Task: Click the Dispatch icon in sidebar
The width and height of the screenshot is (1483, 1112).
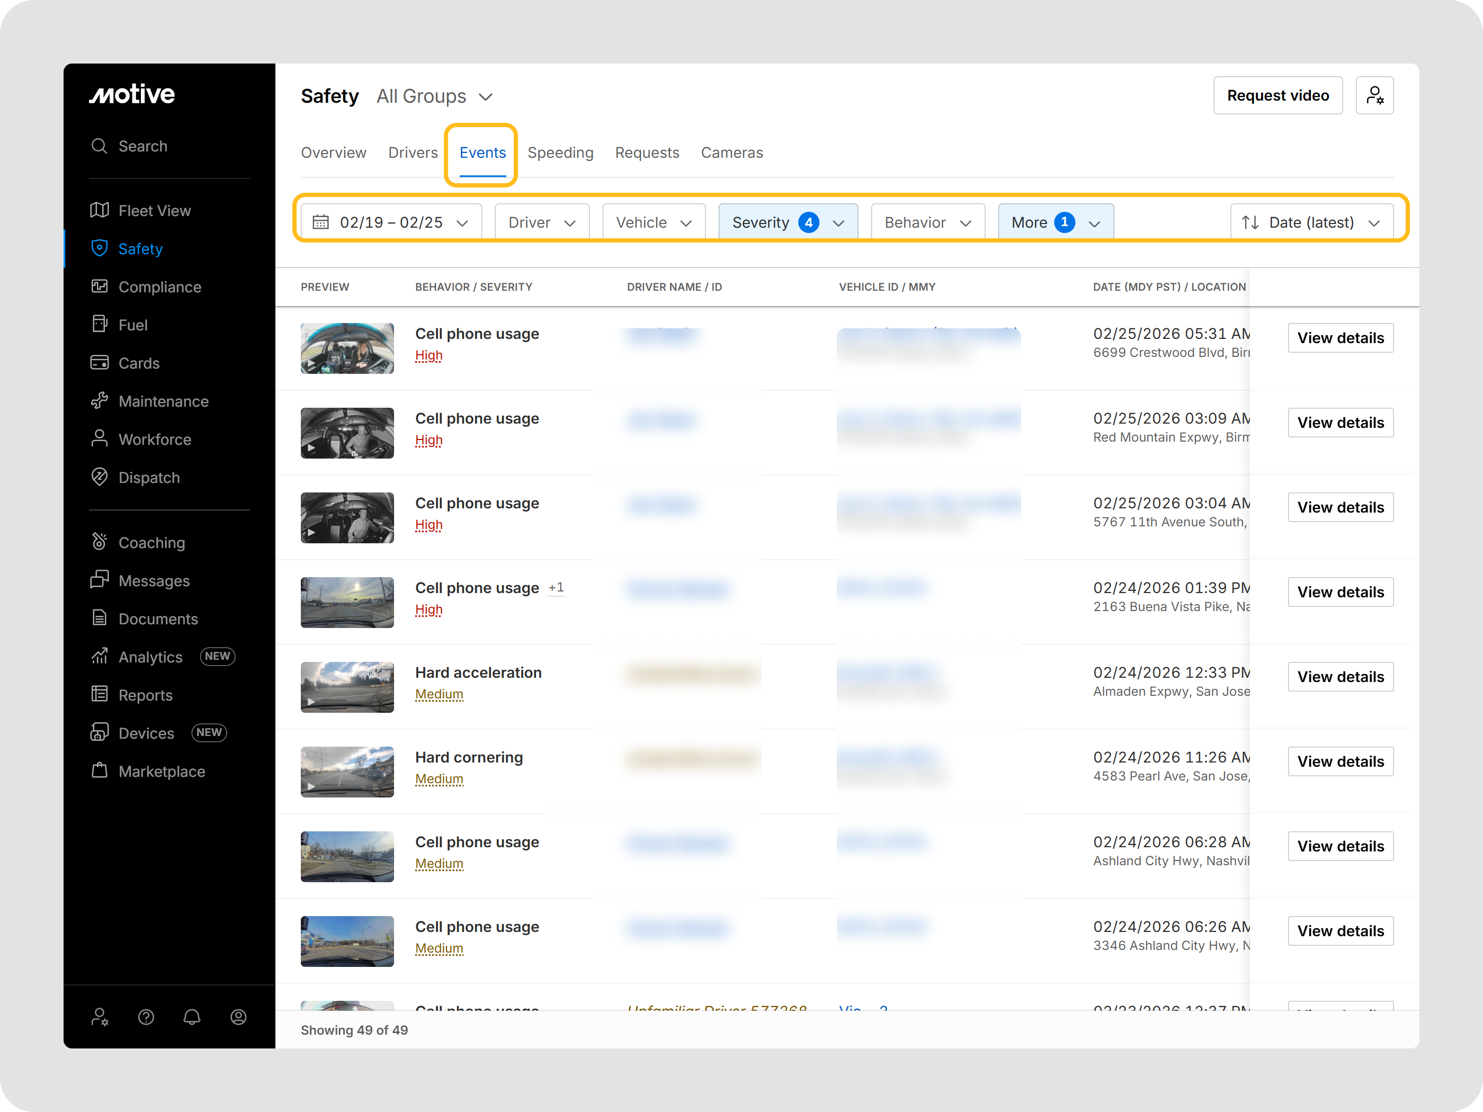Action: pyautogui.click(x=99, y=477)
